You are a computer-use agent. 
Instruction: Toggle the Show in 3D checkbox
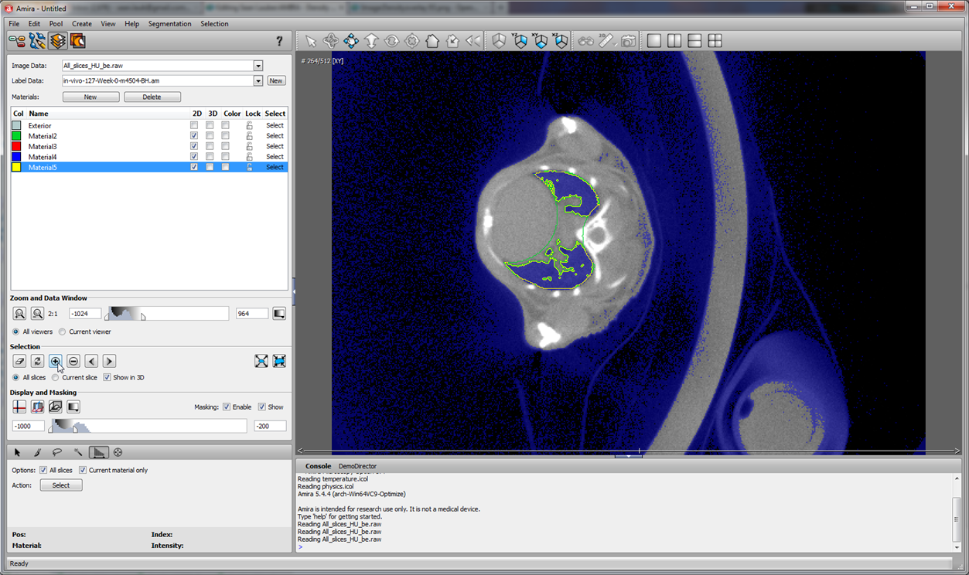pos(107,378)
